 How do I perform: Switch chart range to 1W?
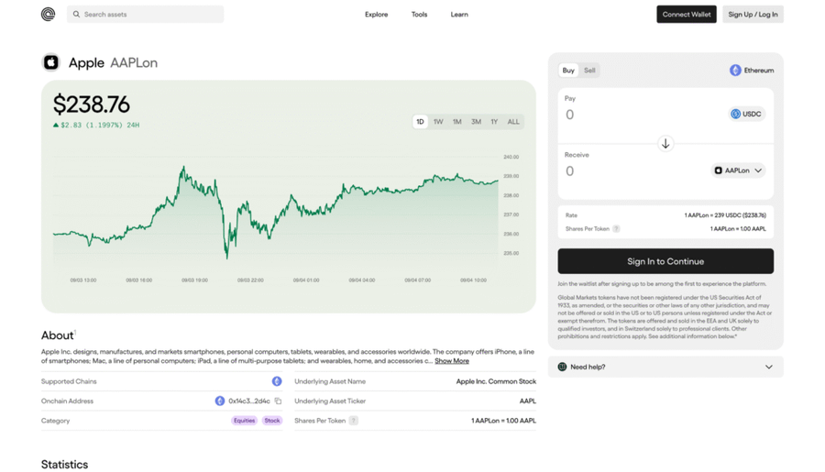pos(438,122)
